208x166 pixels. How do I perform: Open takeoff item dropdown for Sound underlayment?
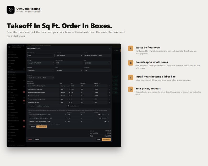pyautogui.click(x=47, y=118)
